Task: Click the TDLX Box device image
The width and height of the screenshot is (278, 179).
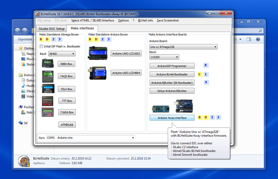Action: [x=48, y=89]
